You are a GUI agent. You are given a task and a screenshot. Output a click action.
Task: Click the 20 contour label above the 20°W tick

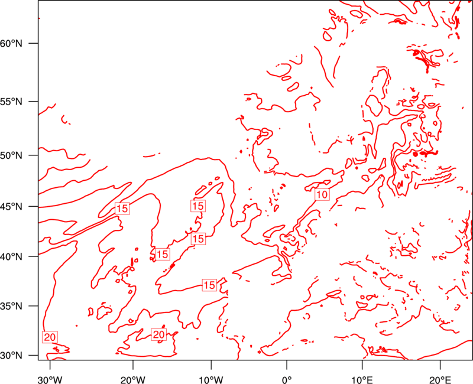click(158, 334)
